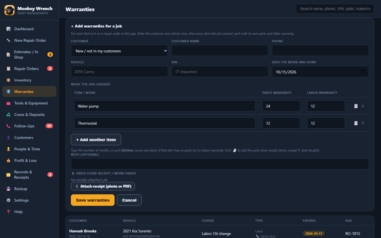Open Dashboard from the sidebar
The image size is (381, 238).
(29, 29)
